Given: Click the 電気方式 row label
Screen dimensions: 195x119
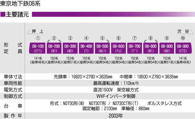Looking at the screenshot, I should 13,90.
